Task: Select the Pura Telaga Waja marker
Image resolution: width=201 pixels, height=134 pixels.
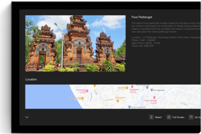Action: pyautogui.click(x=151, y=89)
